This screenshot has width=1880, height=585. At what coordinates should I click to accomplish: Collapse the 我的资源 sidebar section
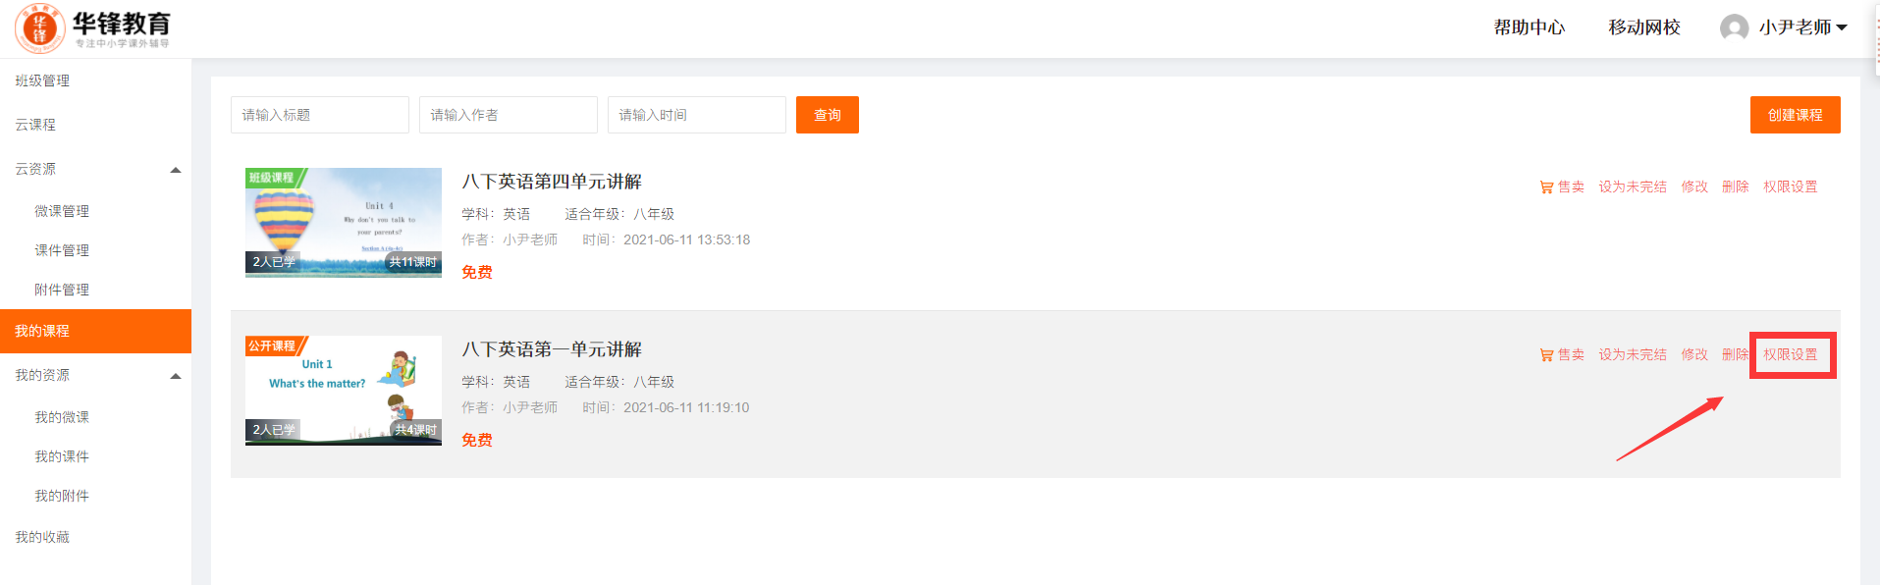[176, 376]
